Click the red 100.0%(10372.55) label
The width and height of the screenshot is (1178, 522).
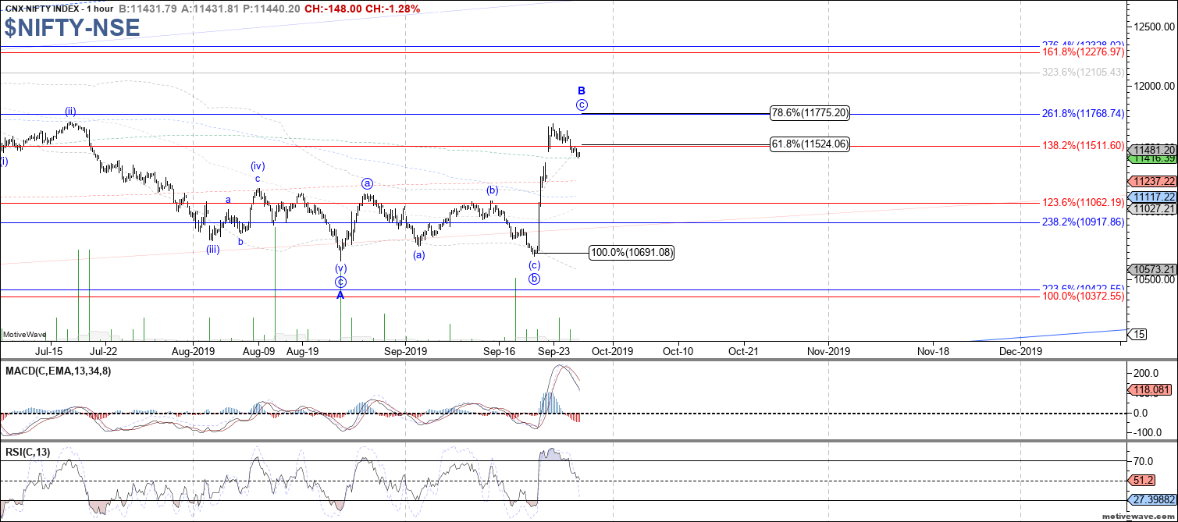tap(1084, 297)
